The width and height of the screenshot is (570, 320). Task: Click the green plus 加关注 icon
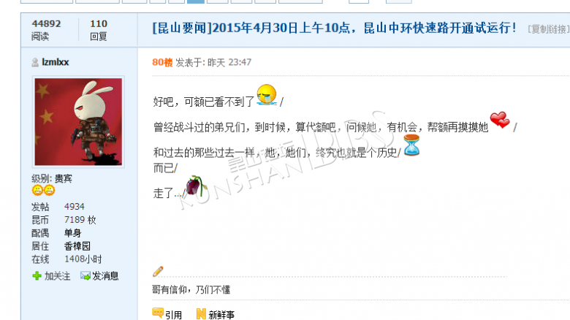tap(37, 276)
